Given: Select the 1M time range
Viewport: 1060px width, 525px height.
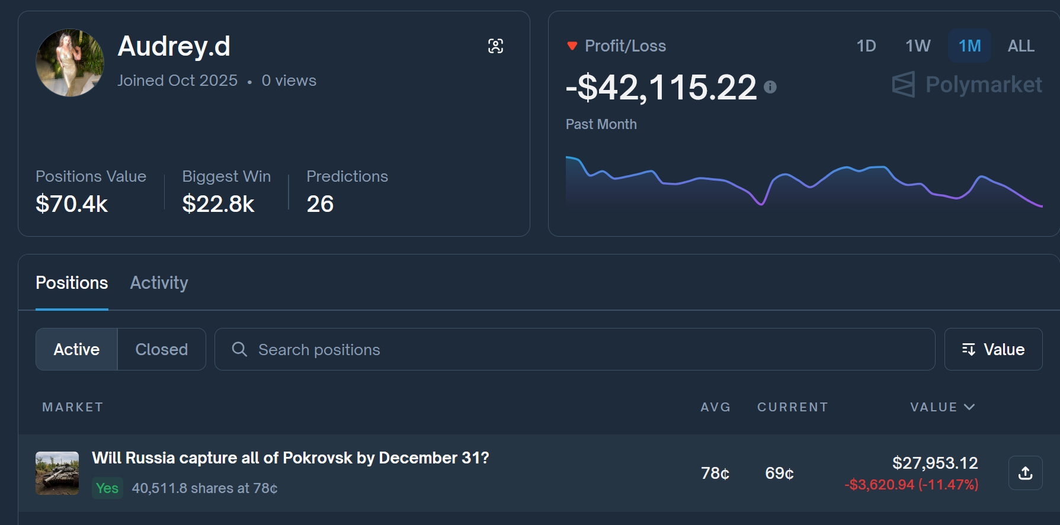Looking at the screenshot, I should tap(970, 46).
